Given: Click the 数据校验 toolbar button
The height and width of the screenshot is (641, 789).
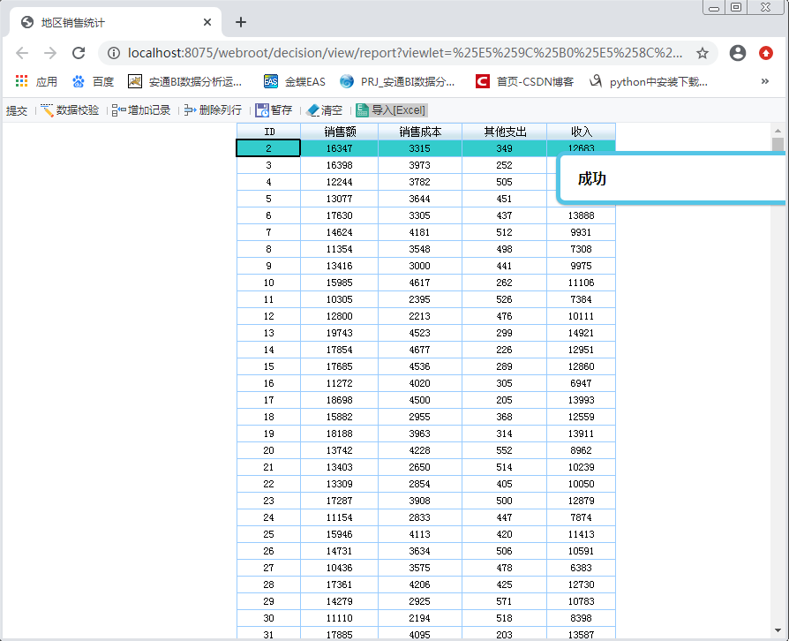Looking at the screenshot, I should [x=70, y=110].
